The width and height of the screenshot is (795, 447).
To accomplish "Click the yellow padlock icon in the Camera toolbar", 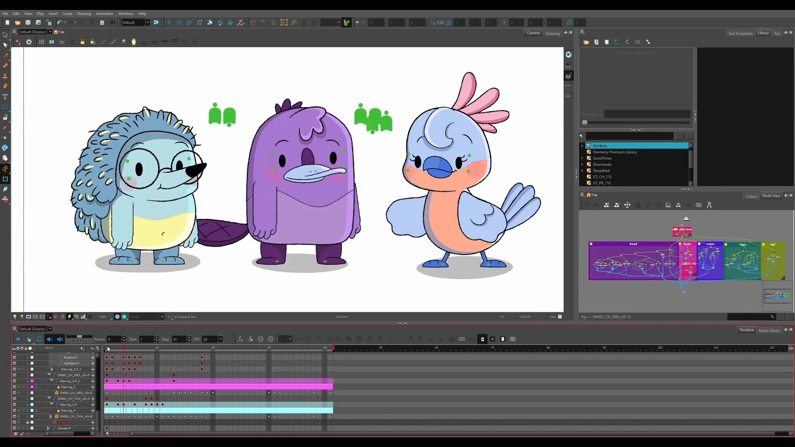I will coord(82,42).
